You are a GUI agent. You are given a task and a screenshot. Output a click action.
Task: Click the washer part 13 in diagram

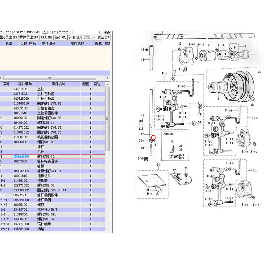pyautogui.click(x=200, y=106)
